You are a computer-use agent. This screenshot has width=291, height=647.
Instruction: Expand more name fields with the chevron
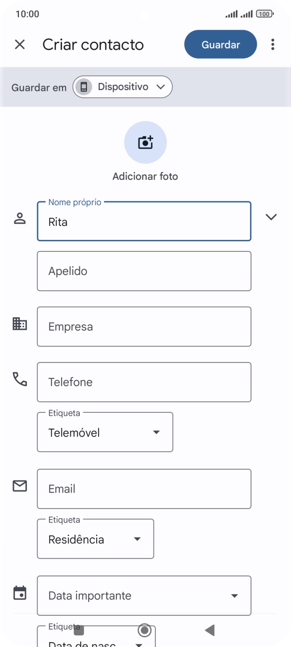(271, 217)
